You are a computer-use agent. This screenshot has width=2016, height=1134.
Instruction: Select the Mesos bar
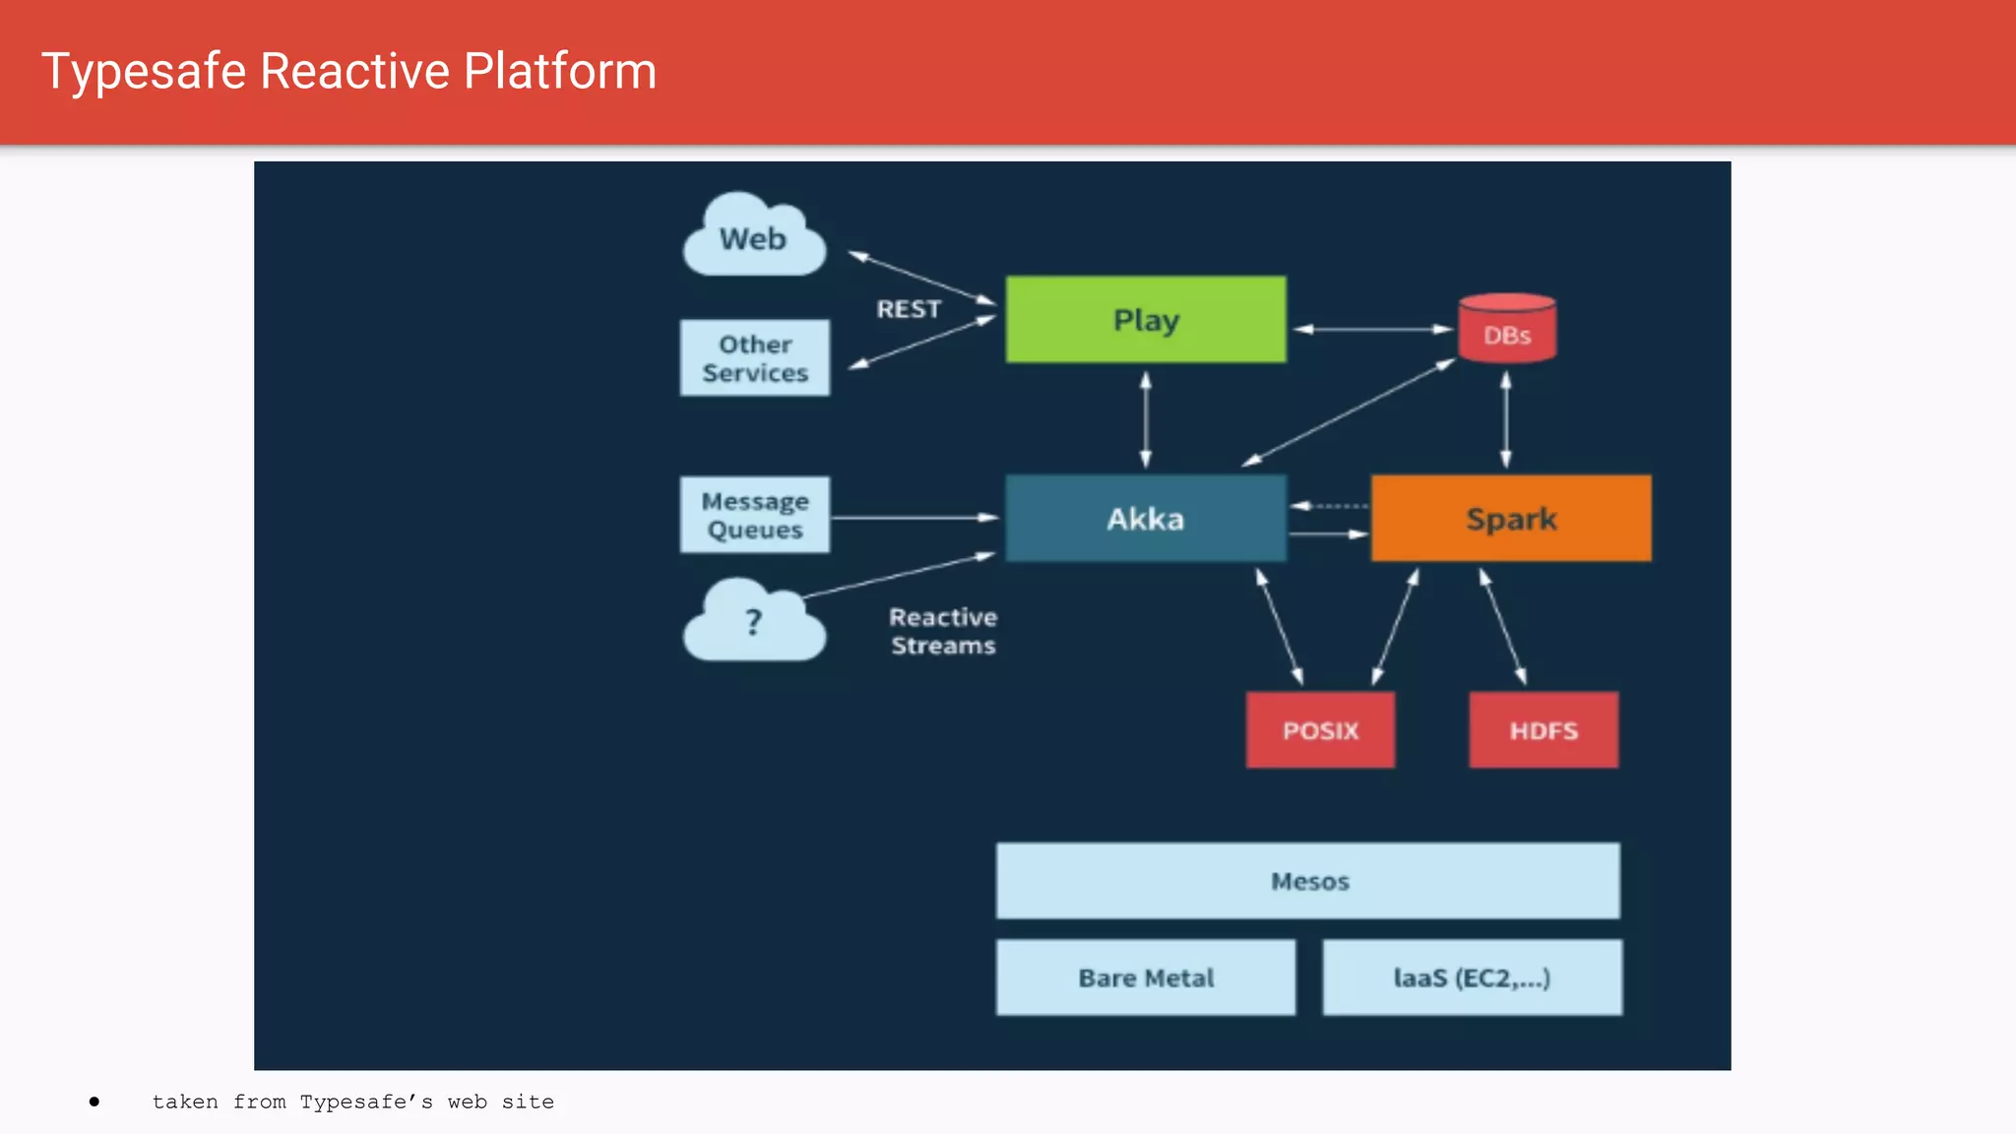coord(1308,881)
